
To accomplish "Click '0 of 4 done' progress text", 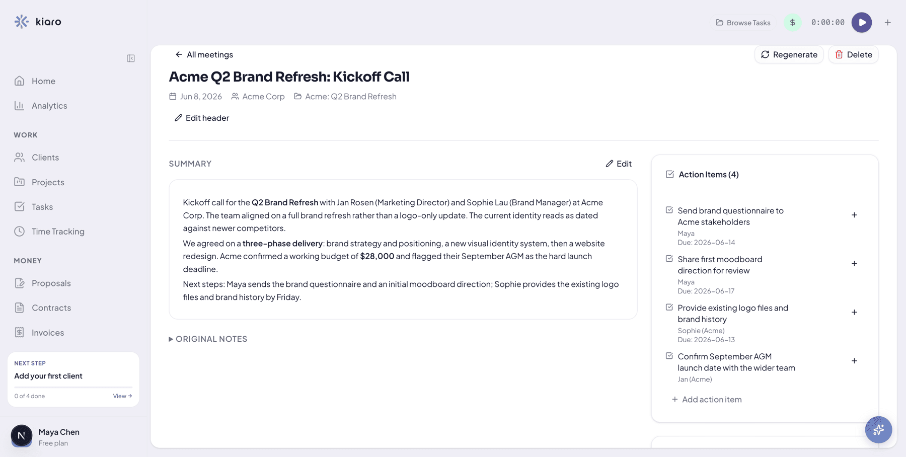I will click(x=30, y=396).
